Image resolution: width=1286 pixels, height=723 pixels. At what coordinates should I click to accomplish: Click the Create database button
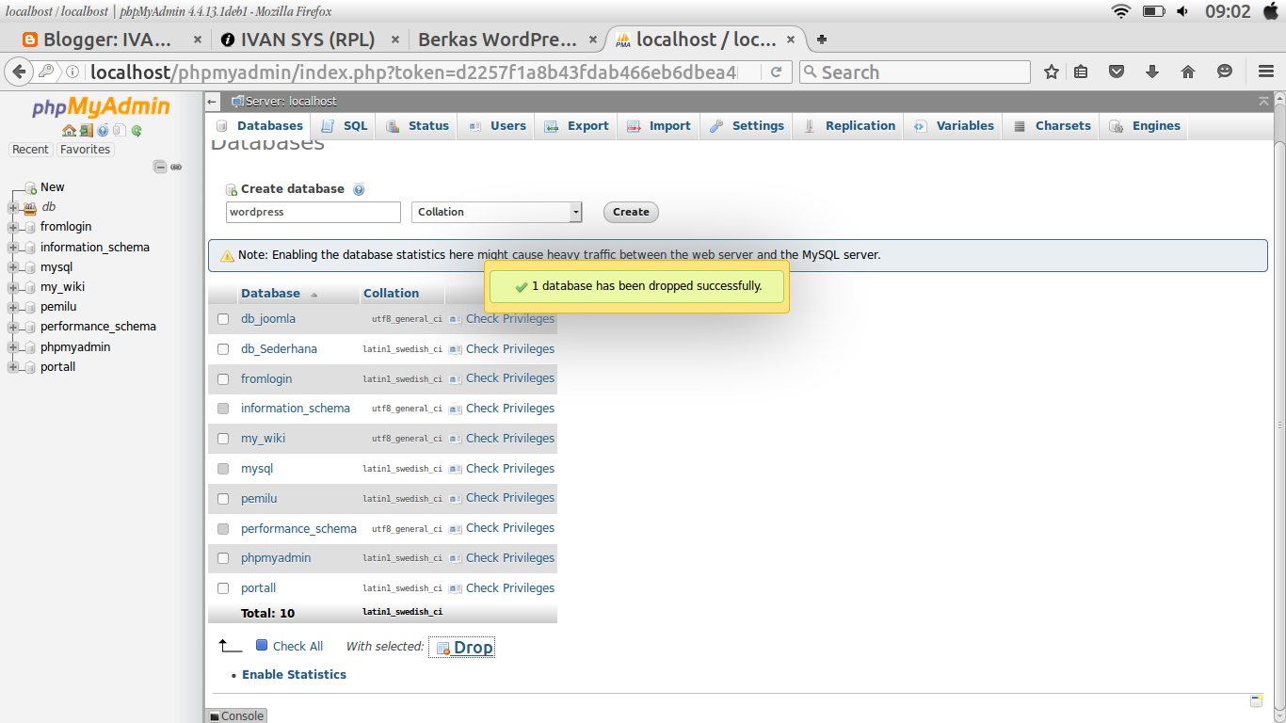tap(631, 212)
